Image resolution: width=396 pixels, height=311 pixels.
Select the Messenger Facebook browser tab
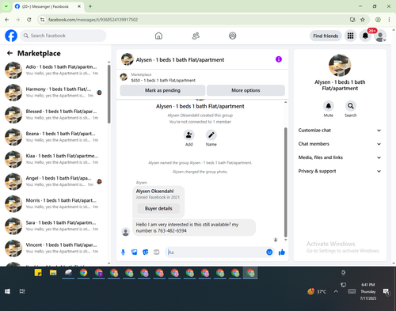pyautogui.click(x=48, y=6)
